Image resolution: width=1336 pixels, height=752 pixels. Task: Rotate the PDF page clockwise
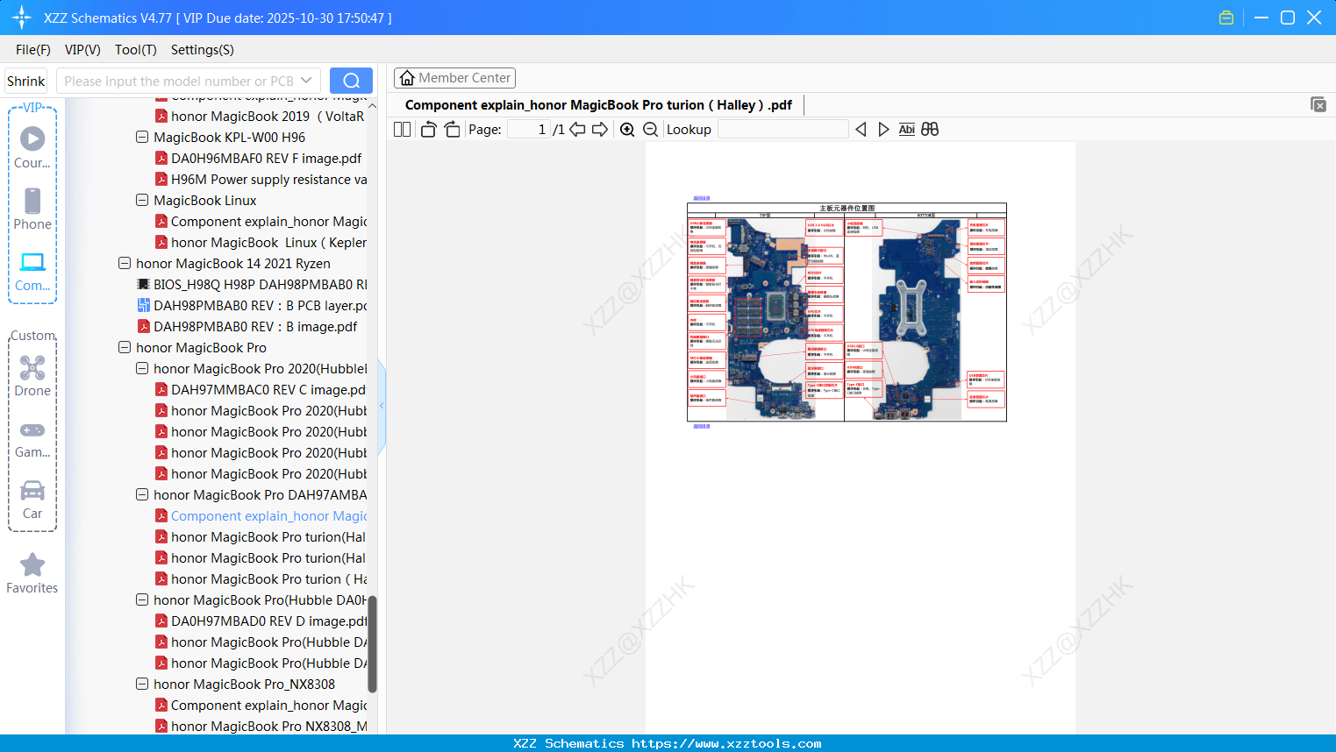(452, 130)
